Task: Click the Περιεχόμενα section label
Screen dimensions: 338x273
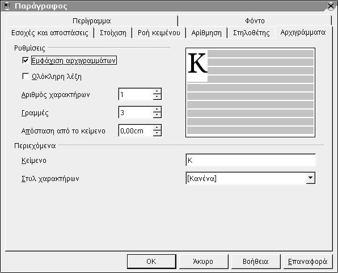Action: pos(35,146)
